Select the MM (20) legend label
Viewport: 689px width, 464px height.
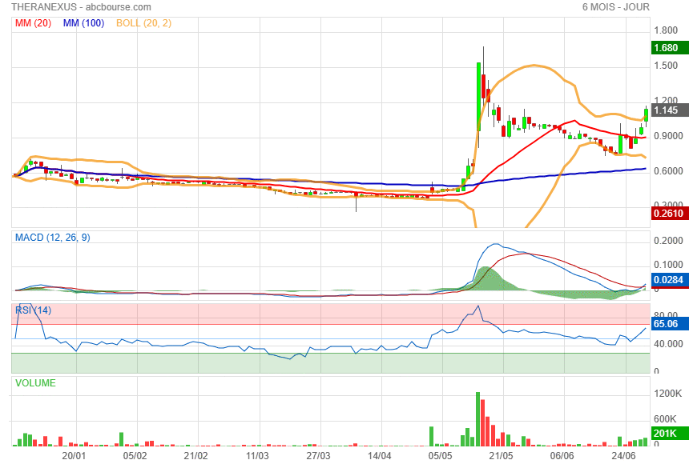34,23
